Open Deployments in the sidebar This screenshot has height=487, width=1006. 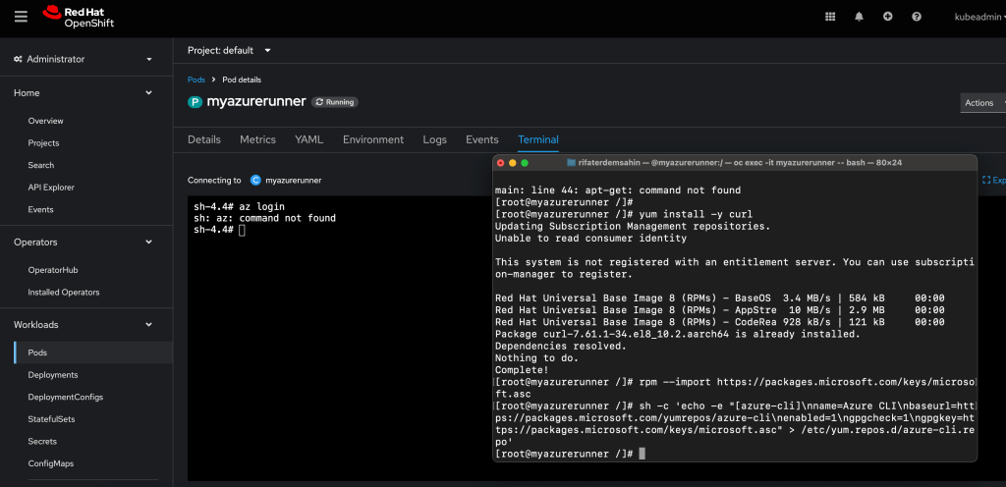[x=53, y=375]
